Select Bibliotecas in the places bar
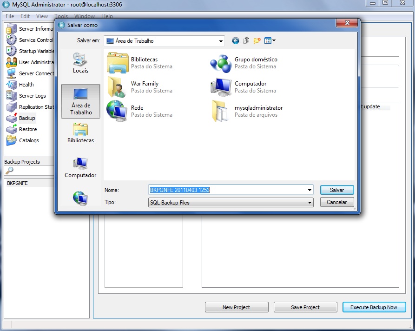This screenshot has height=331, width=415. 80,133
